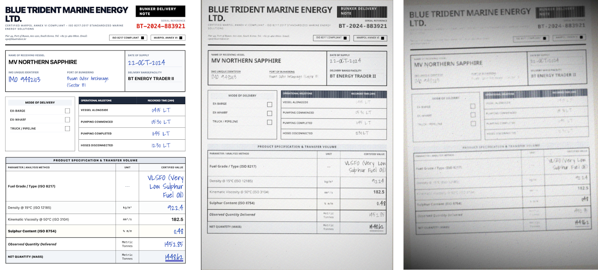Viewport: 598px width, 270px height.
Task: Click the red serial BT-2024-883921
Action: click(161, 26)
